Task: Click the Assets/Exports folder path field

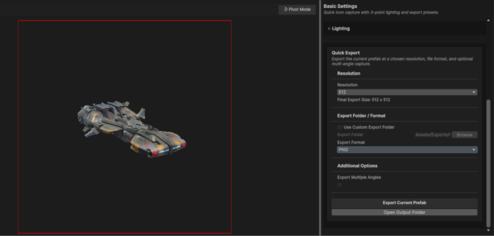Action: point(433,135)
